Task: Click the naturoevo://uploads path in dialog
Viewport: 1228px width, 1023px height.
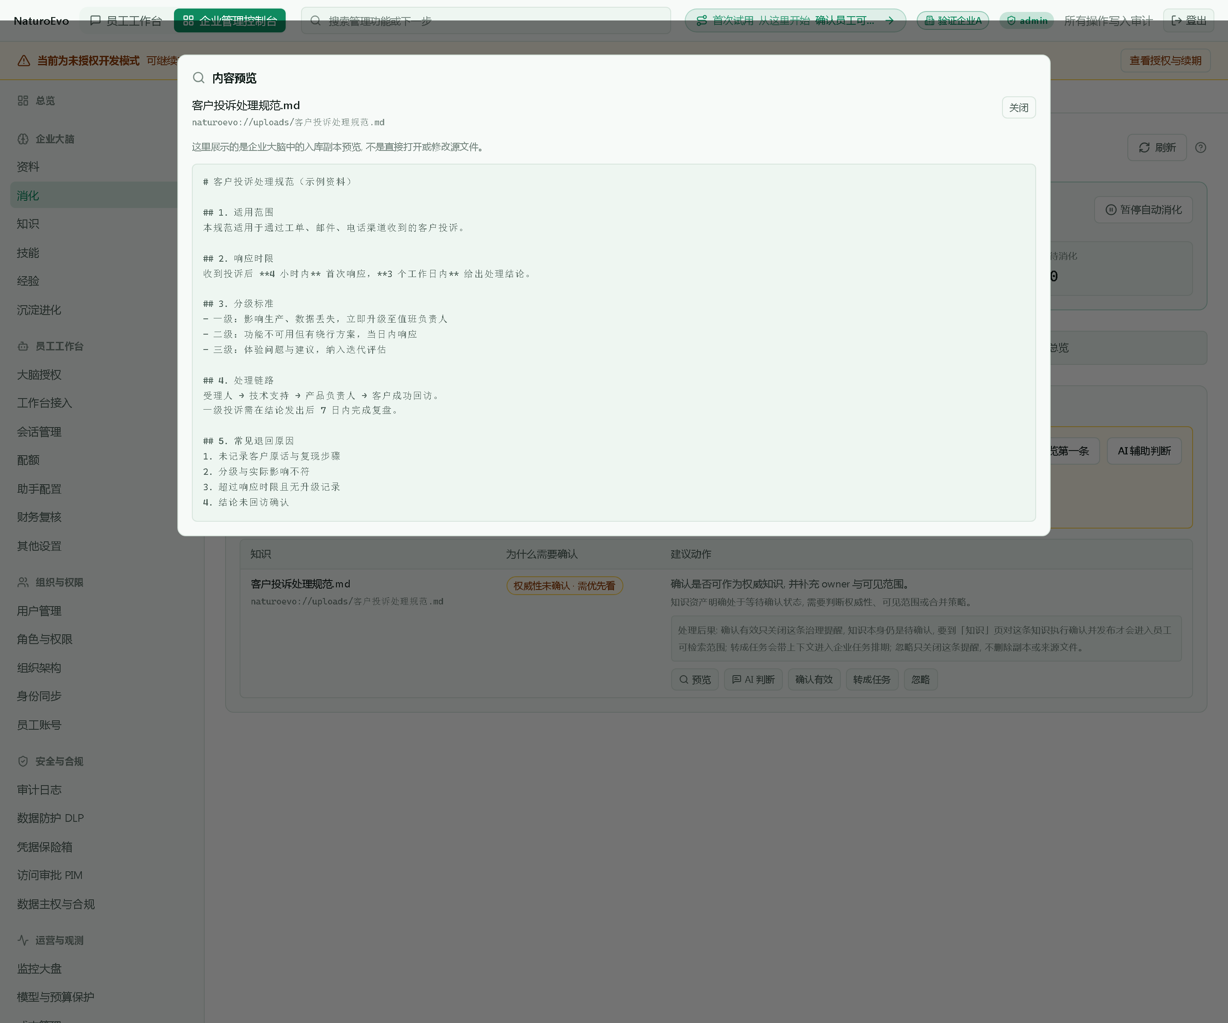Action: pos(288,122)
